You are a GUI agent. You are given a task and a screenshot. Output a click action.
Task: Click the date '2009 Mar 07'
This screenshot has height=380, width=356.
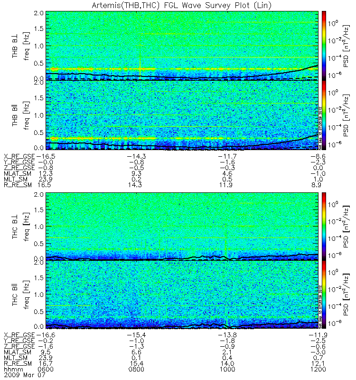coord(25,375)
